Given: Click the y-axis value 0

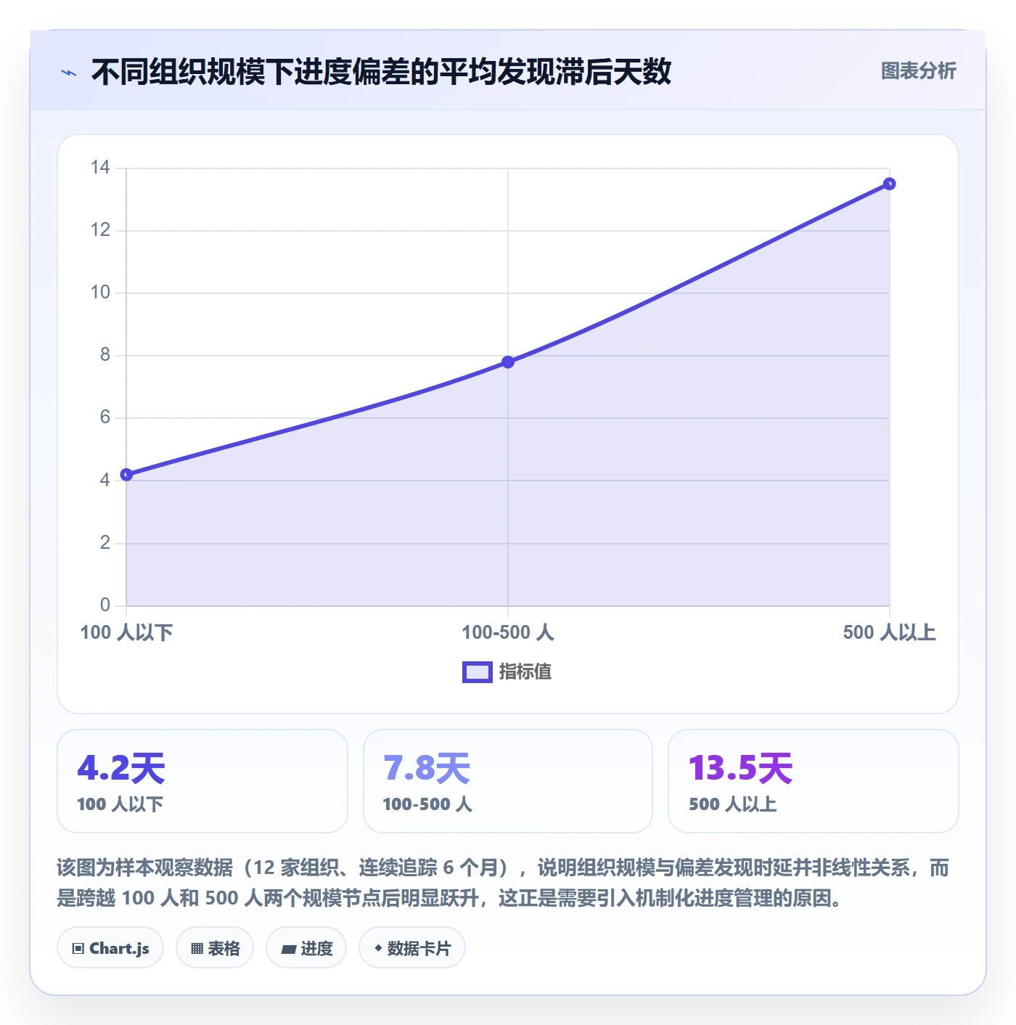Looking at the screenshot, I should point(105,605).
